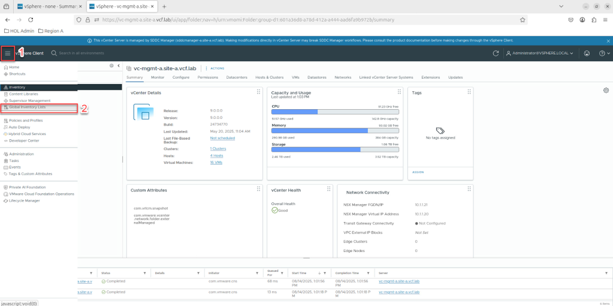This screenshot has height=306, width=613.
Task: Open Linked vCenter Server Systems tab
Action: point(386,77)
